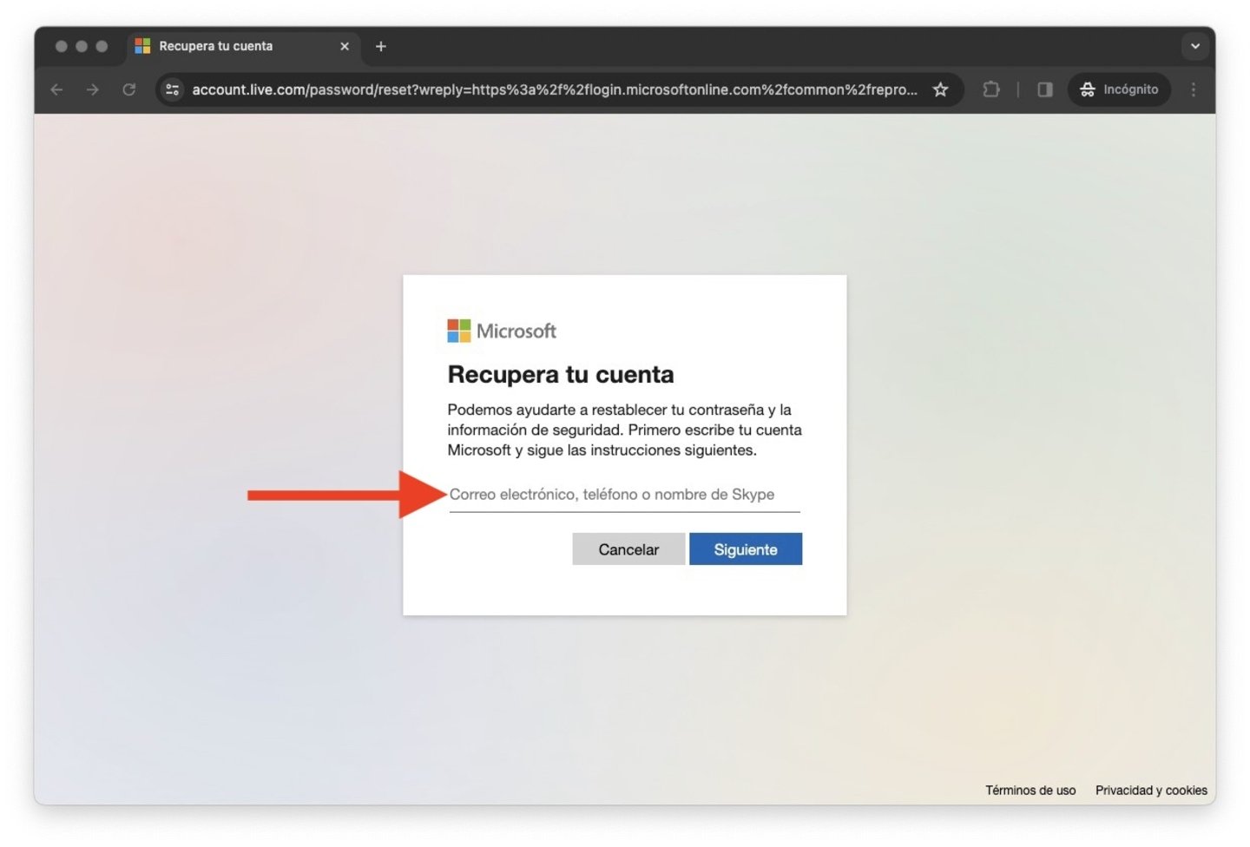
Task: Open Chrome three-dot menu
Action: [1194, 89]
